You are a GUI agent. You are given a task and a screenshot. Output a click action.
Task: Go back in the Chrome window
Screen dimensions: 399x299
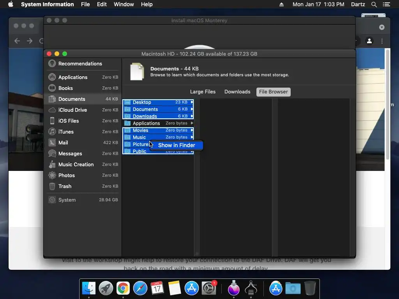pos(17,40)
